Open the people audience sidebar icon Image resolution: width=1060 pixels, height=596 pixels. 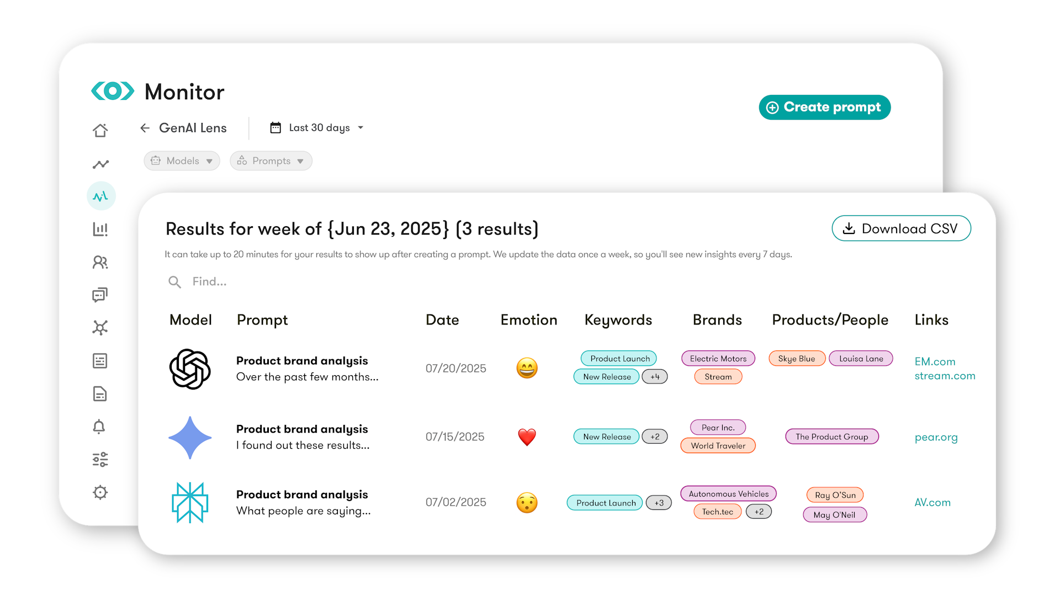click(100, 262)
